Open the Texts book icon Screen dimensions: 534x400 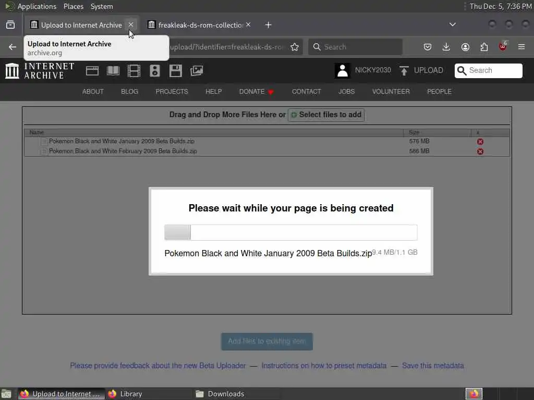click(113, 71)
